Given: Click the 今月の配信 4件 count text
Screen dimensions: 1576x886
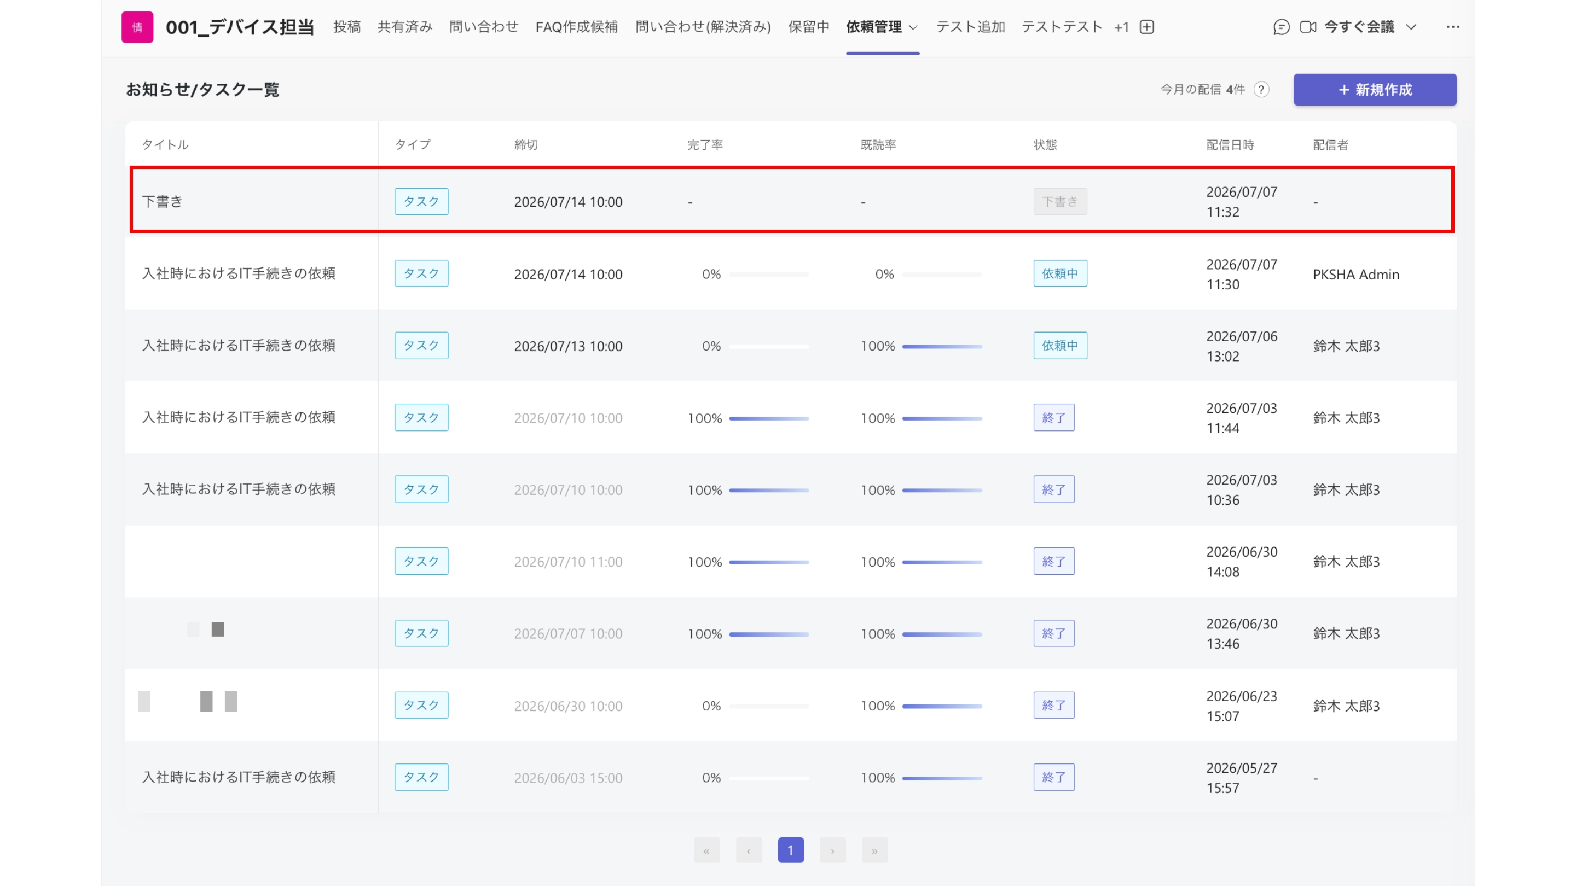Looking at the screenshot, I should click(x=1203, y=90).
